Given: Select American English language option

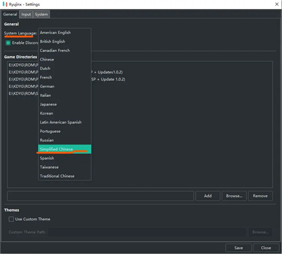Looking at the screenshot, I should pos(65,33).
